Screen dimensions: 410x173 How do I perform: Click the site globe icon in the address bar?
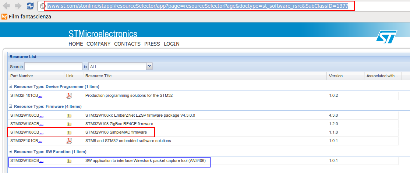click(43, 6)
